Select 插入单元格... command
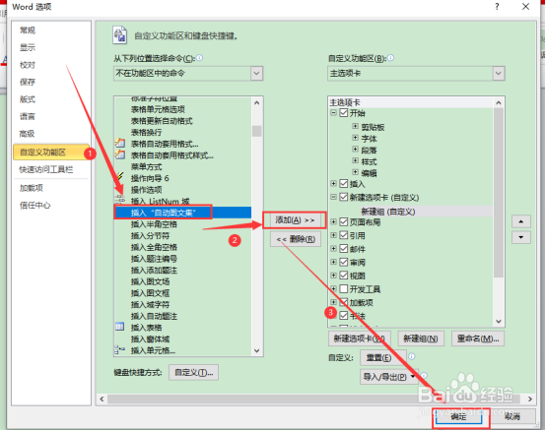Image resolution: width=545 pixels, height=431 pixels. [x=152, y=350]
